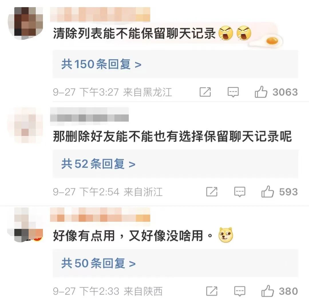The image size is (309, 303).
Task: Expand 共50条回复 thread
Action: 175,264
